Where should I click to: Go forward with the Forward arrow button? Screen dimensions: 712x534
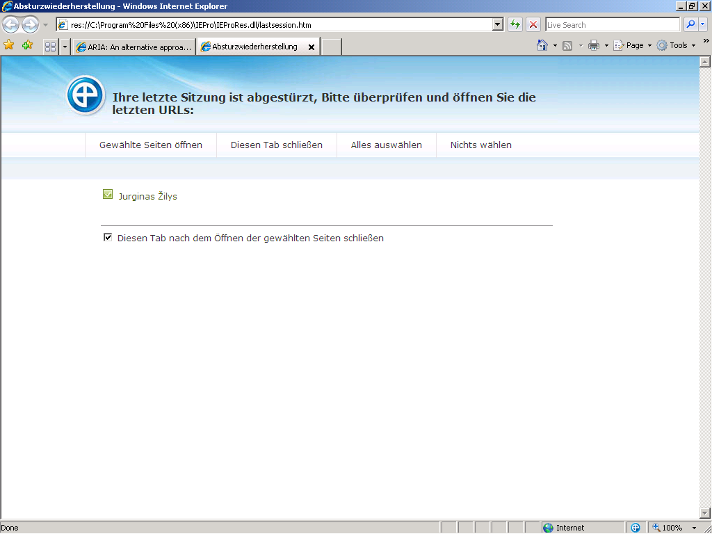click(x=31, y=24)
